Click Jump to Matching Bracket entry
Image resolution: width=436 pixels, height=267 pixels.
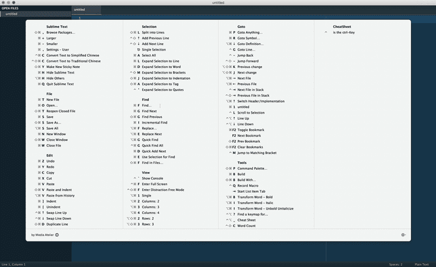point(257,153)
